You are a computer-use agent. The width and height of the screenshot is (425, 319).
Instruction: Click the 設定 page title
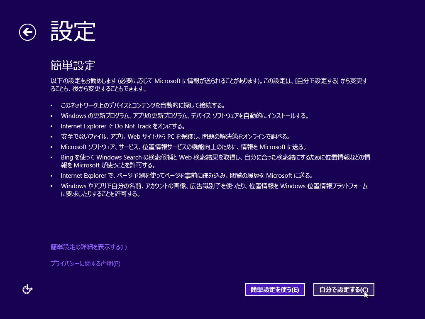click(x=73, y=32)
